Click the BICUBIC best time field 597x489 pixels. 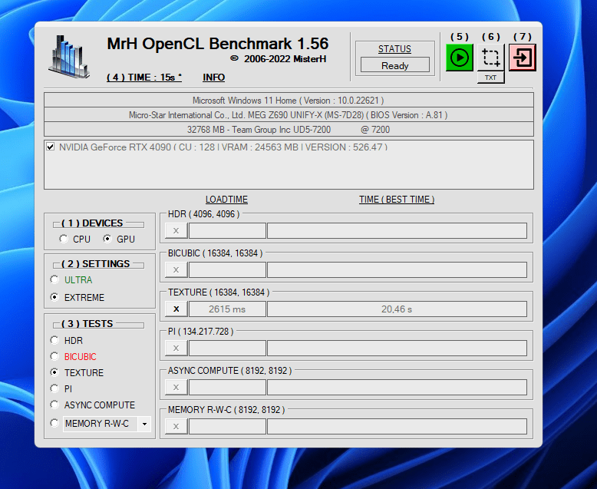point(397,270)
